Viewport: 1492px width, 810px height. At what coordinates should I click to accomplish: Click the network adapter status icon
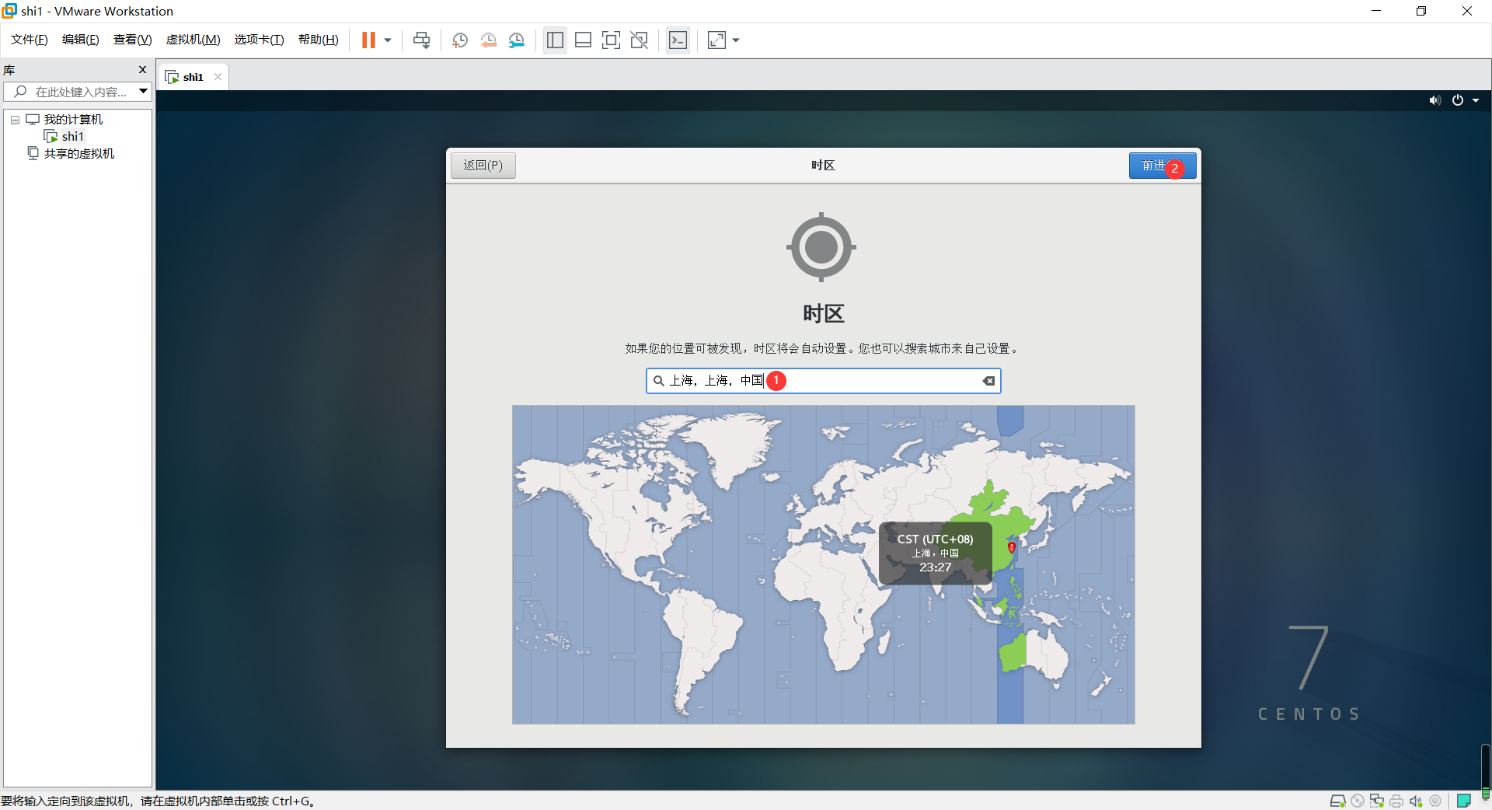[x=1377, y=801]
